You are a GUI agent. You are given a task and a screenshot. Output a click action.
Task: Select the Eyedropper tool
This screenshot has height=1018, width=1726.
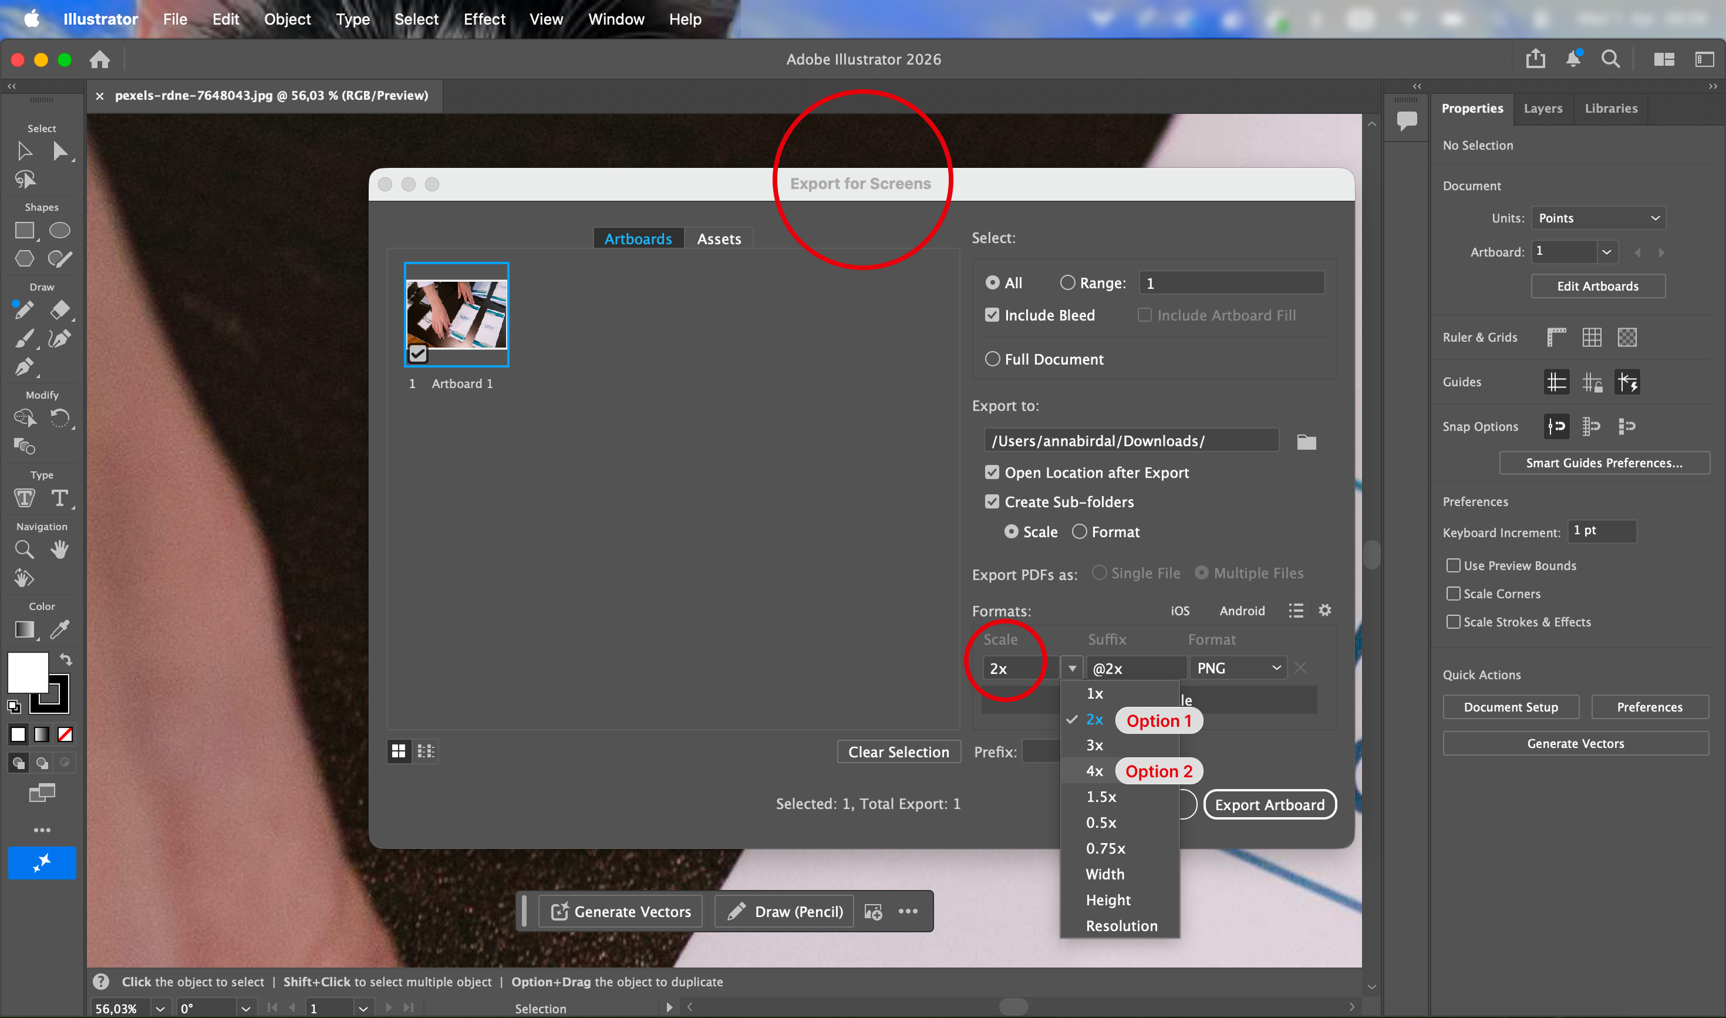tap(60, 629)
